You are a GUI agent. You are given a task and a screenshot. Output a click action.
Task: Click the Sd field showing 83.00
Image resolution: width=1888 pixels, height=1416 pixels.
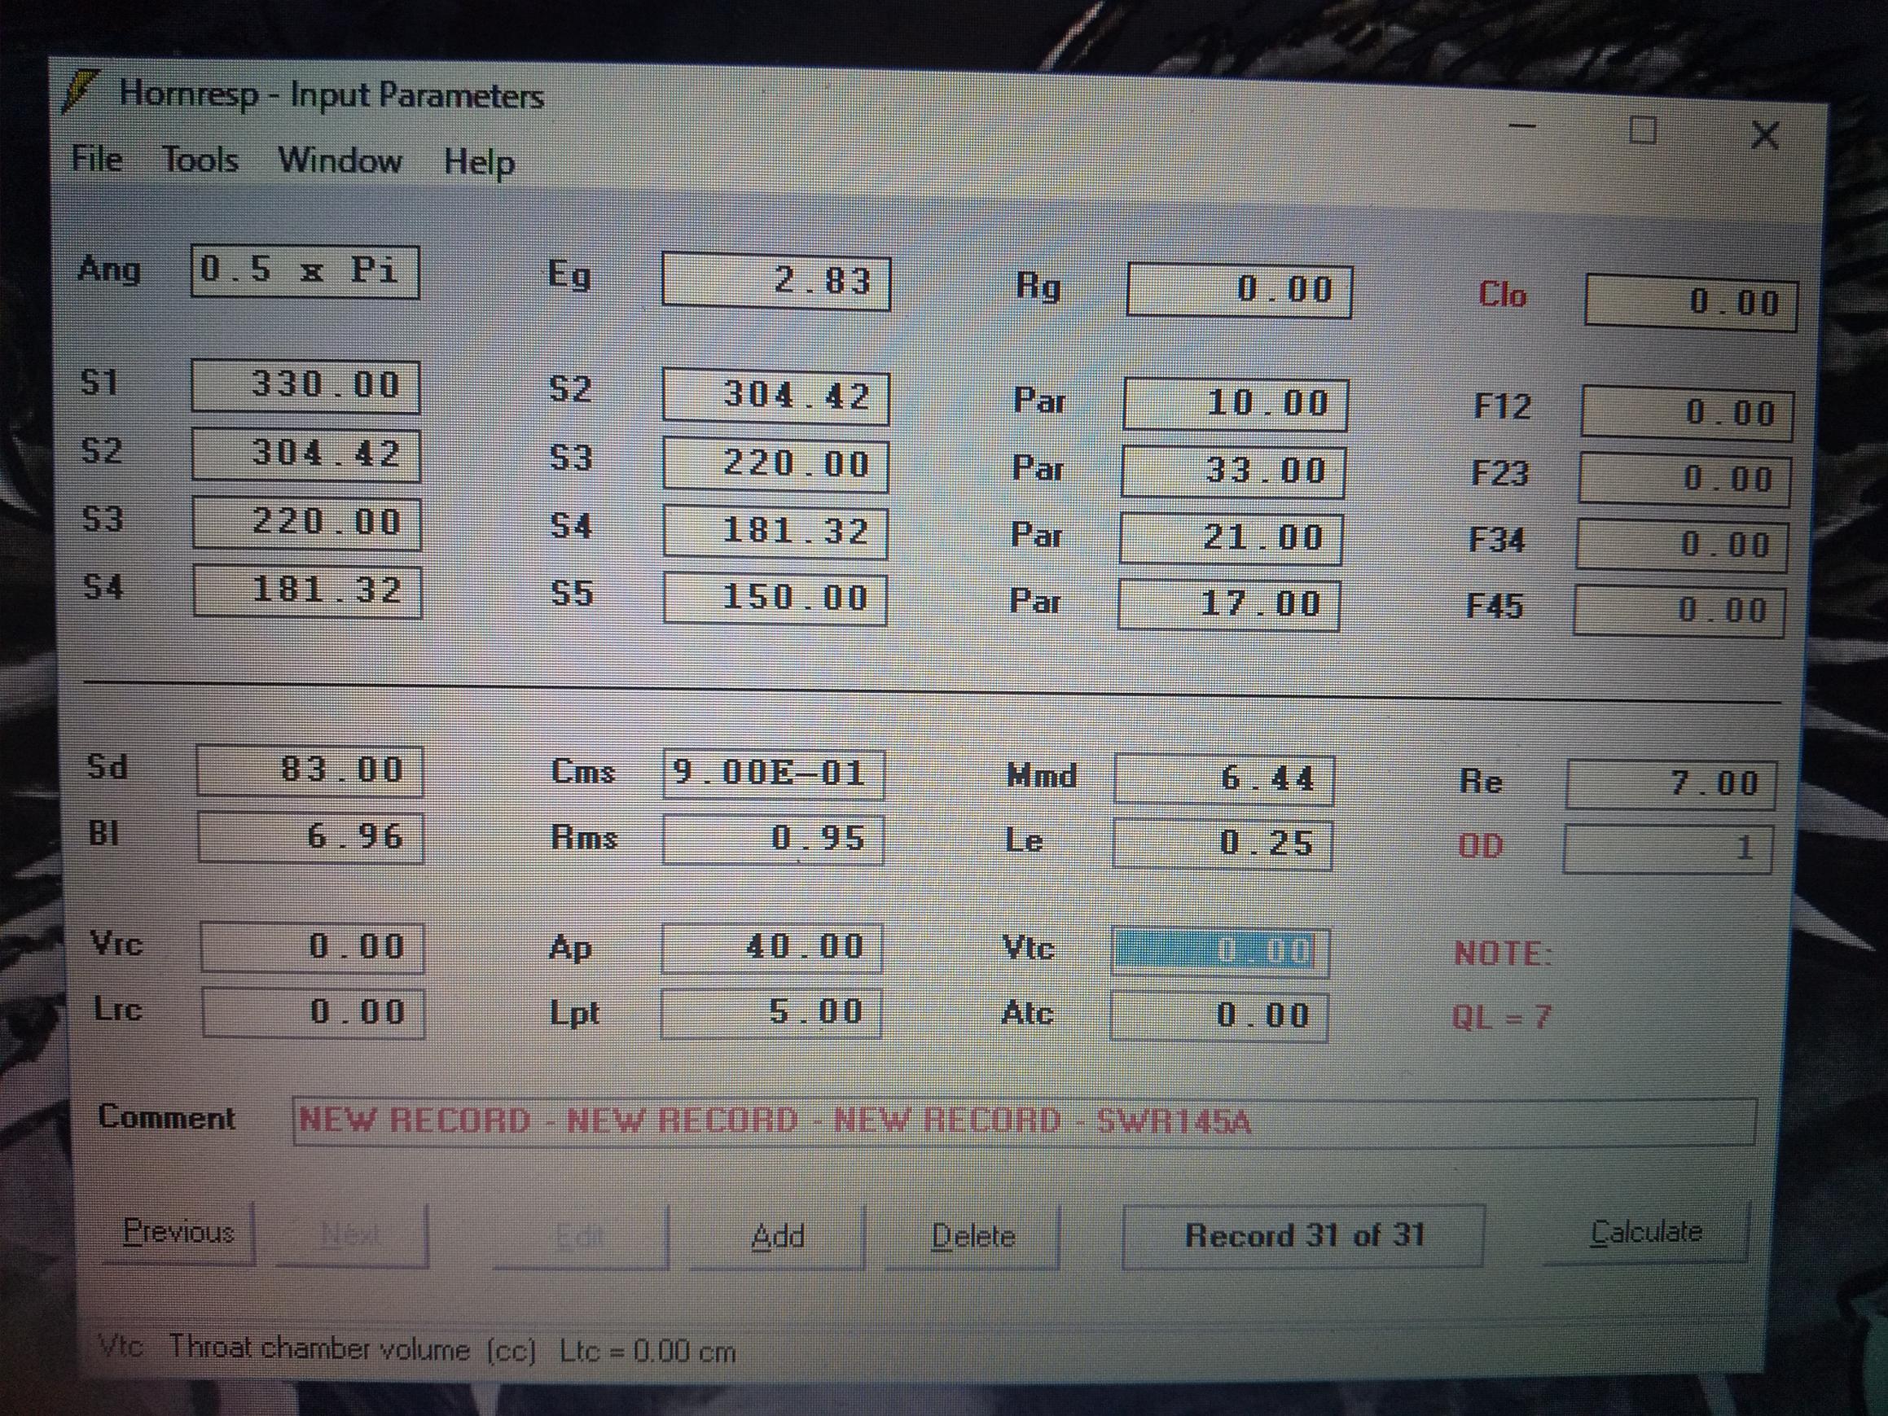[310, 771]
